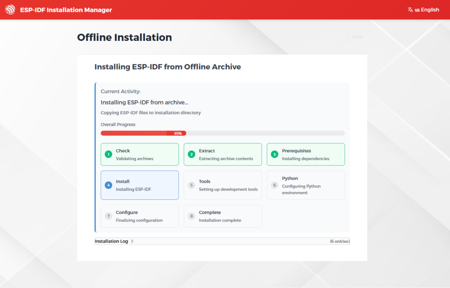Switch language via us English selector
The height and width of the screenshot is (288, 450).
tap(423, 10)
